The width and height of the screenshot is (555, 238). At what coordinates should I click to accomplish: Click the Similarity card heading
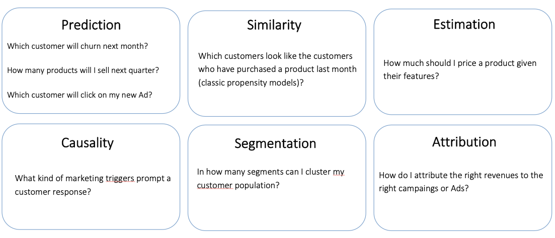274,25
